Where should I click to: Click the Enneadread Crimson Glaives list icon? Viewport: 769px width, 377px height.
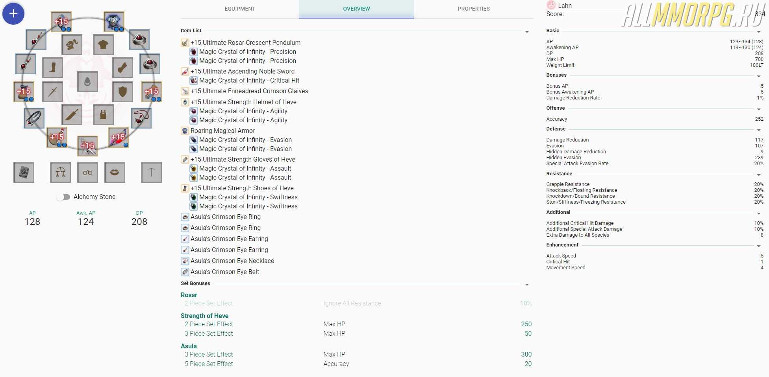point(185,91)
